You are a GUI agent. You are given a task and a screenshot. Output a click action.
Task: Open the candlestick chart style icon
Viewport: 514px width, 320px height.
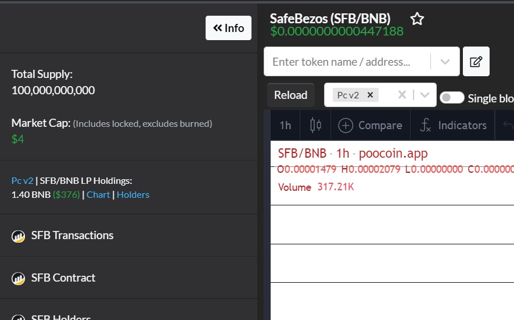pos(315,125)
